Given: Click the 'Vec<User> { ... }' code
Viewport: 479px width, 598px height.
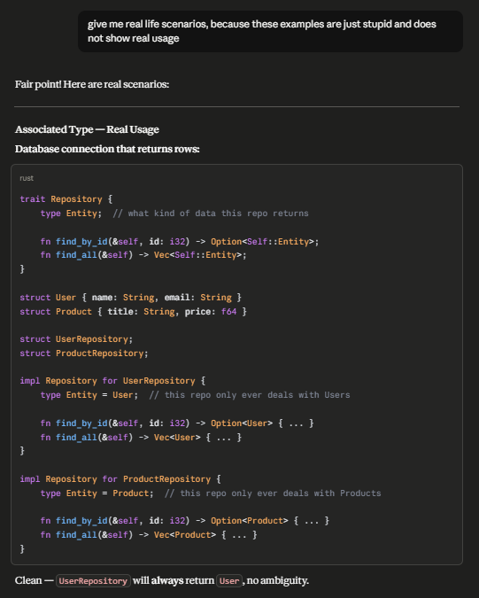Looking at the screenshot, I should [x=197, y=437].
